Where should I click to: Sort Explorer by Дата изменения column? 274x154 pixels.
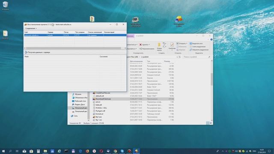pos(136,62)
